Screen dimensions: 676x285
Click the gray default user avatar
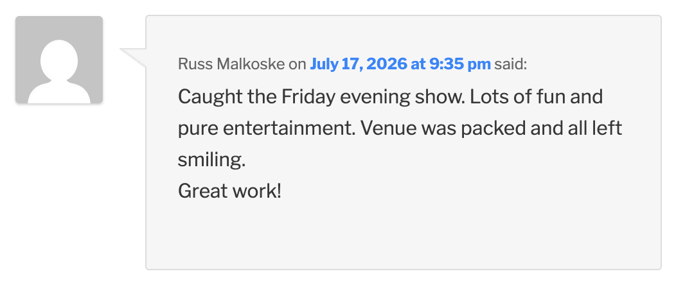point(59,60)
